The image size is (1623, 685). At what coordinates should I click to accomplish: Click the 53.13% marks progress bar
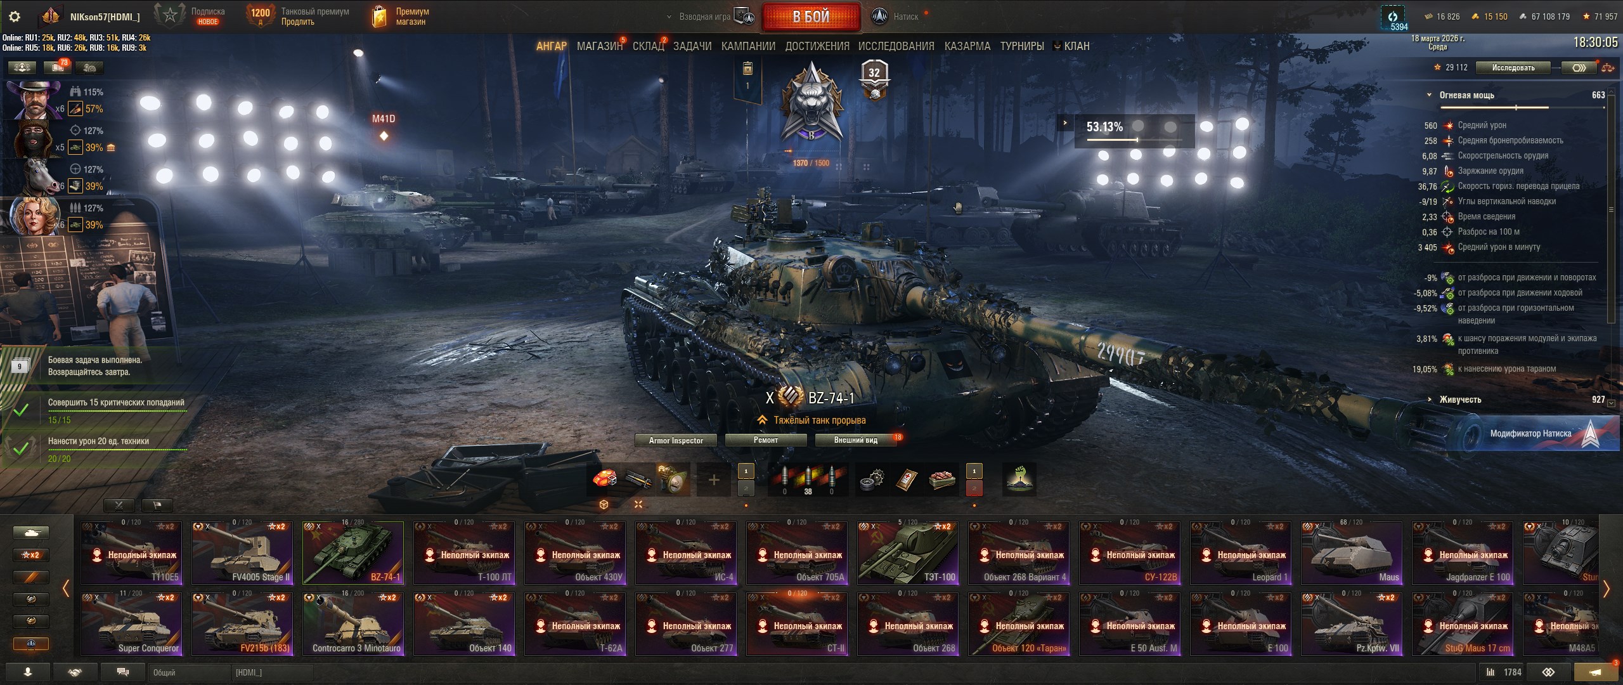(1134, 131)
